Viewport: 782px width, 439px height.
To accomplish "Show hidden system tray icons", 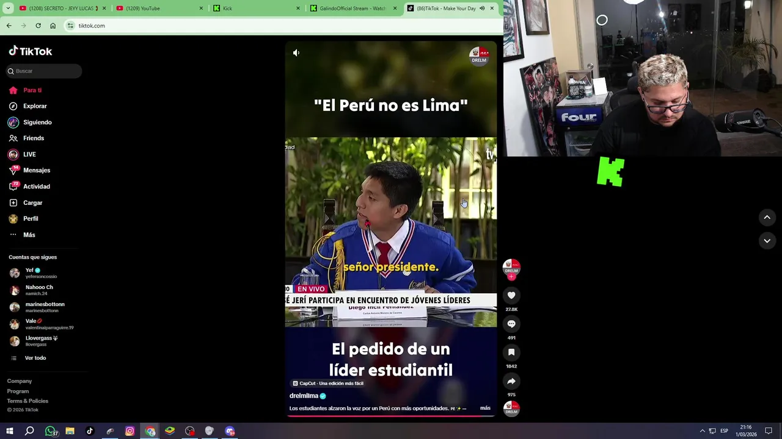I will 702,431.
